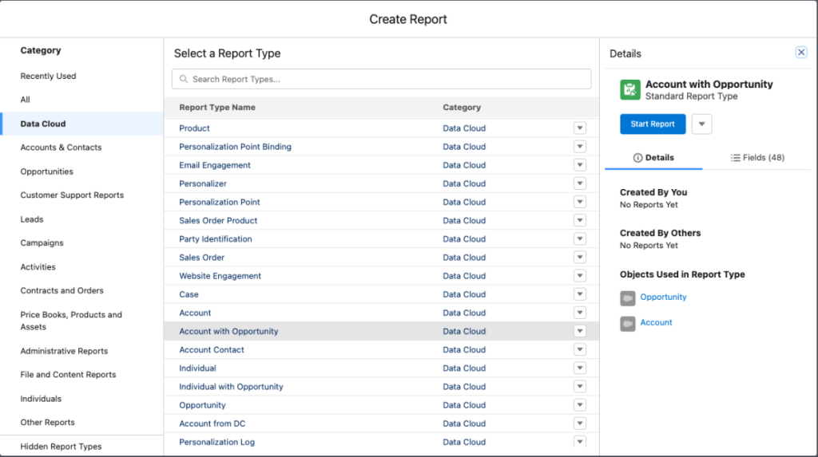Select the Sales Order report type
The image size is (818, 457).
click(x=201, y=258)
